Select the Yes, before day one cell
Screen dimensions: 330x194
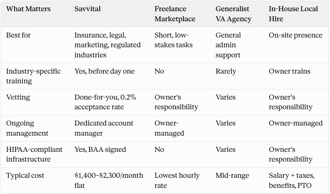104,71
